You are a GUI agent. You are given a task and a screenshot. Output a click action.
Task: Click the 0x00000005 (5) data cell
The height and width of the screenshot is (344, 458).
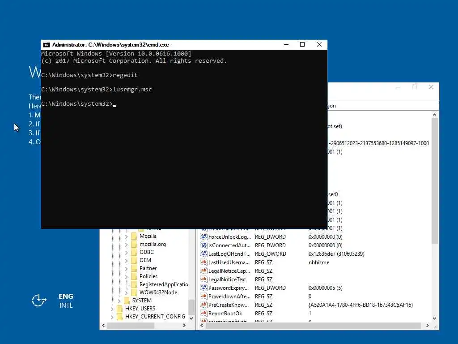click(326, 288)
